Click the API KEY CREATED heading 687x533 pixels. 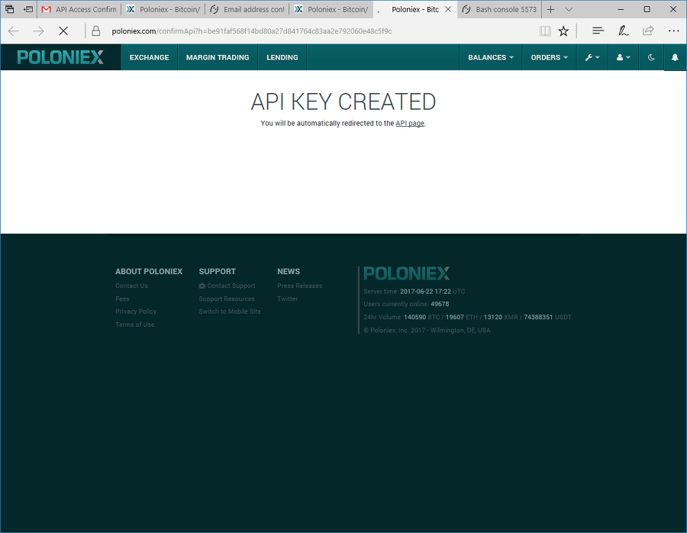click(343, 102)
